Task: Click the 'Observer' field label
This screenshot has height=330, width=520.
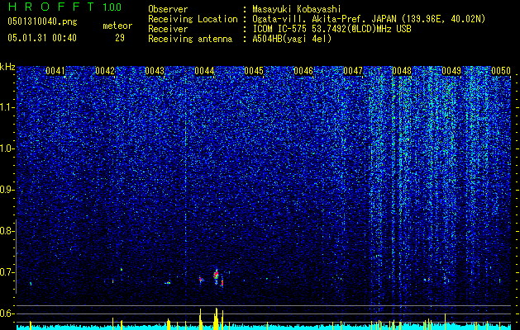Action: point(168,9)
